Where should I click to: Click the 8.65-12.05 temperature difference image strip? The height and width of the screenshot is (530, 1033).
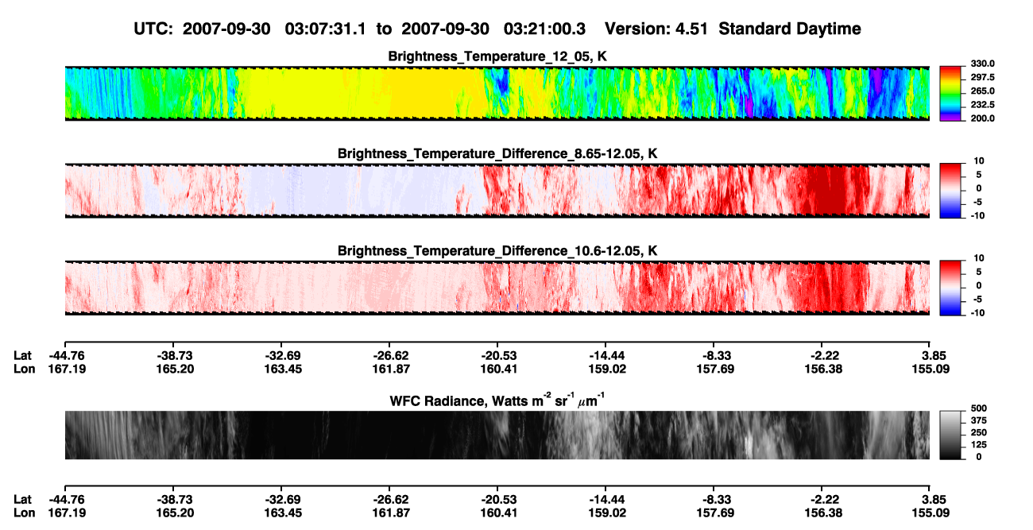click(x=497, y=191)
